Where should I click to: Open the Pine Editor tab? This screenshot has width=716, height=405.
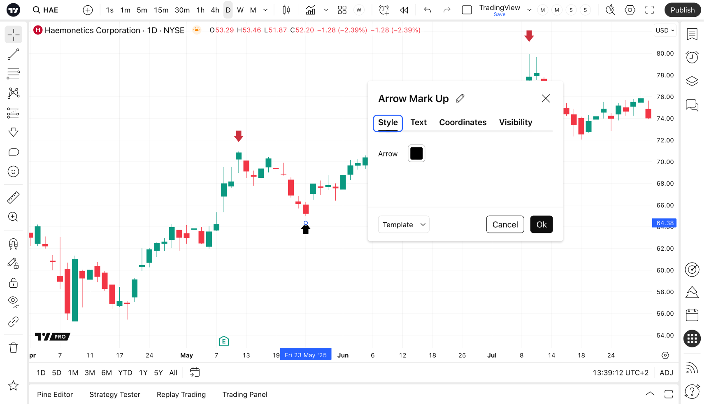pyautogui.click(x=55, y=394)
